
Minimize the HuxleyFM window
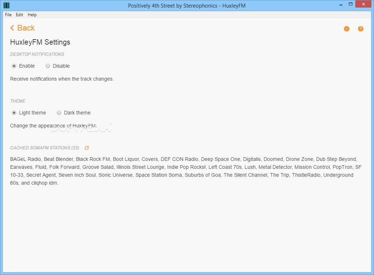click(x=341, y=4)
